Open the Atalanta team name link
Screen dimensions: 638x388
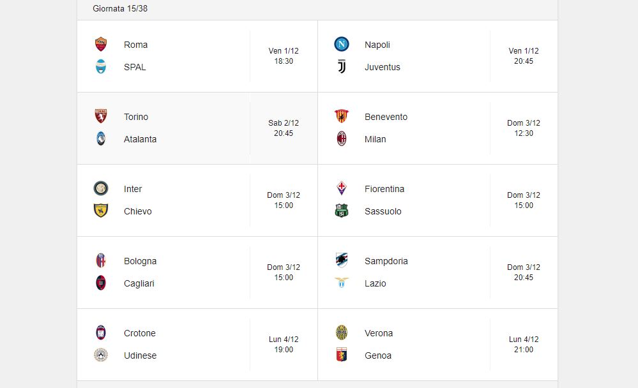[140, 139]
